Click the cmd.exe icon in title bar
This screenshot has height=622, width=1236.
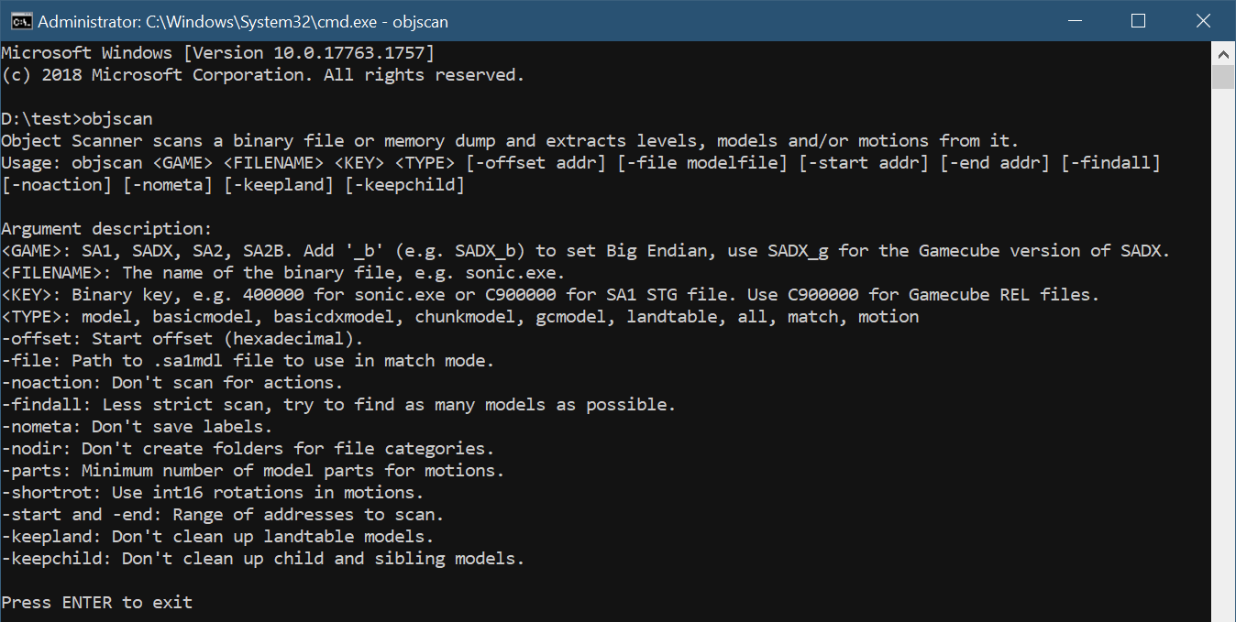click(x=16, y=20)
